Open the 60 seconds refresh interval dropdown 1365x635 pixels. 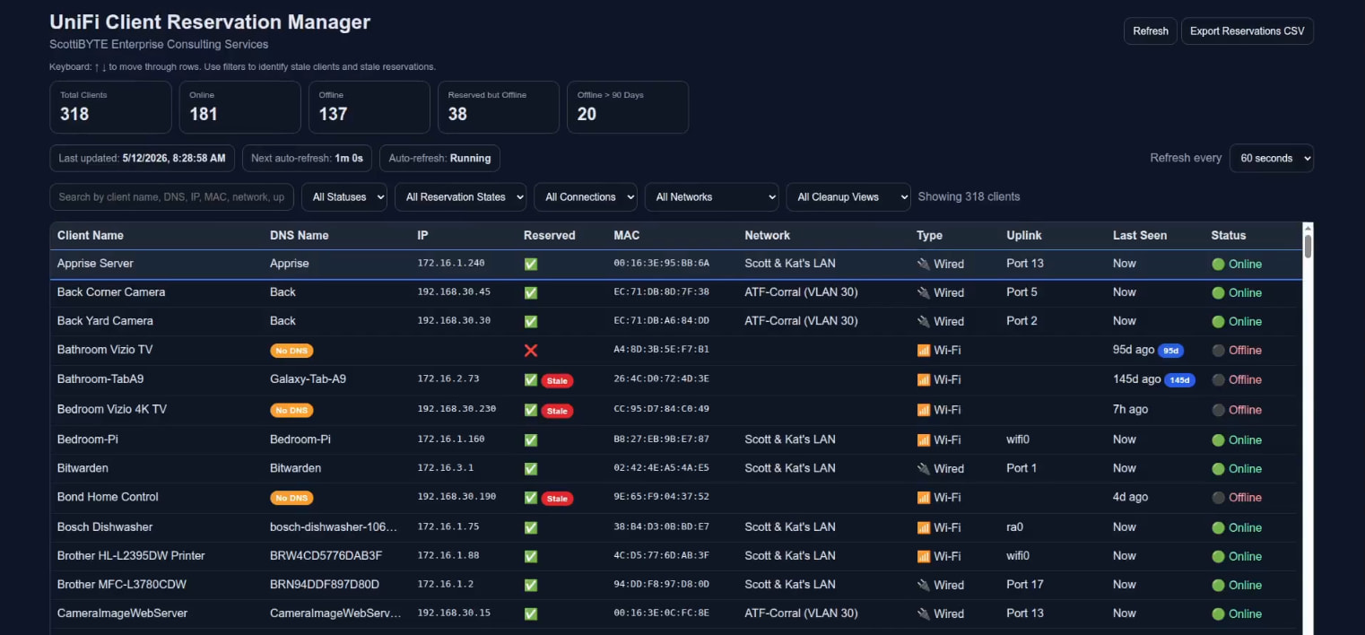click(x=1271, y=158)
